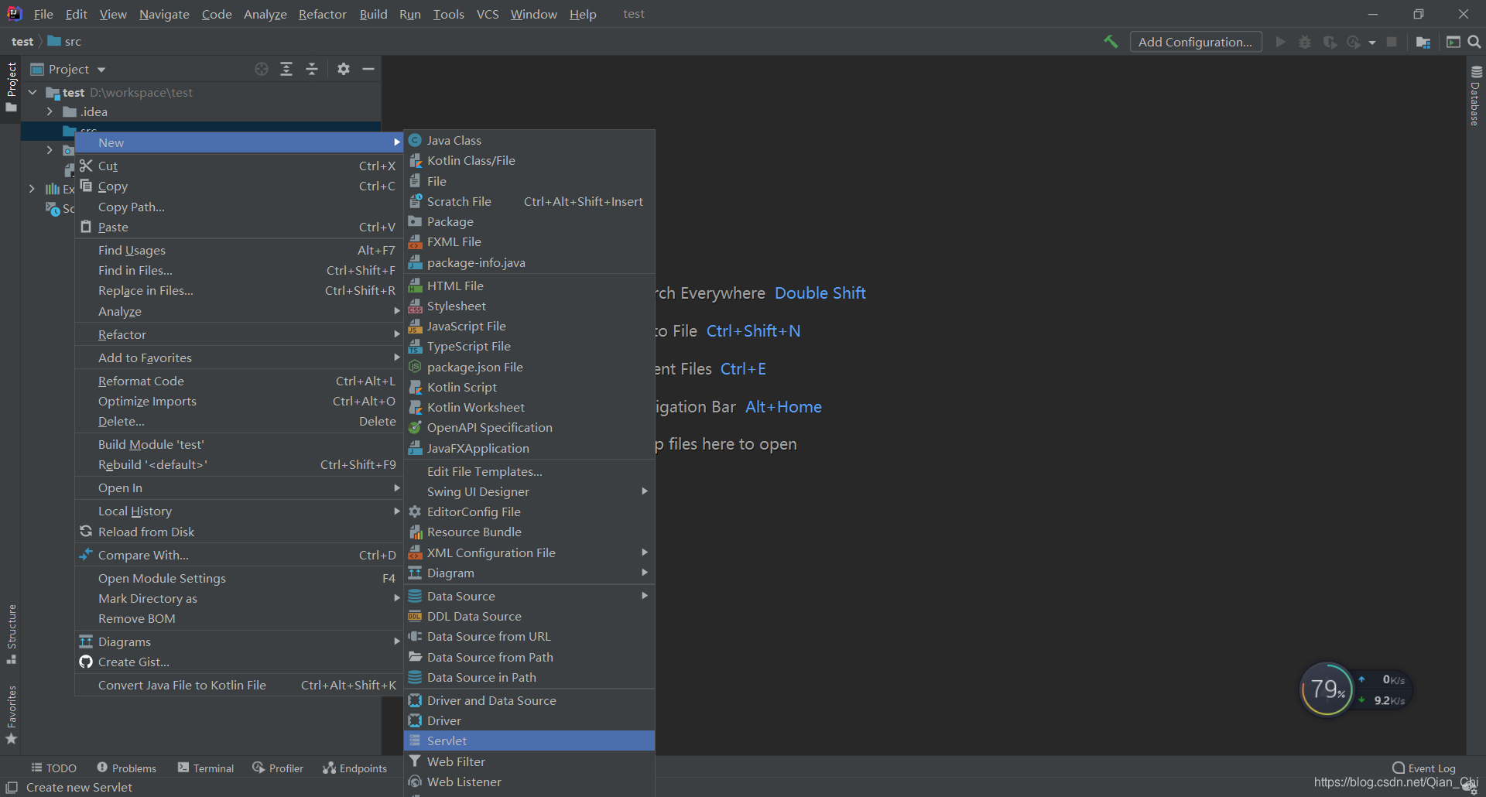
Task: Click the Debug bug icon in toolbar
Action: pos(1305,42)
